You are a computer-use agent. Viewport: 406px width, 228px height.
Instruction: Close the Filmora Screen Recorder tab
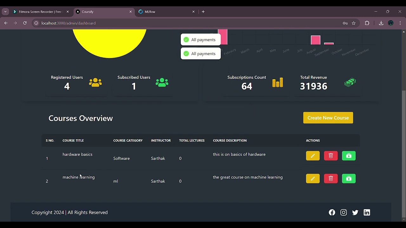point(68,12)
